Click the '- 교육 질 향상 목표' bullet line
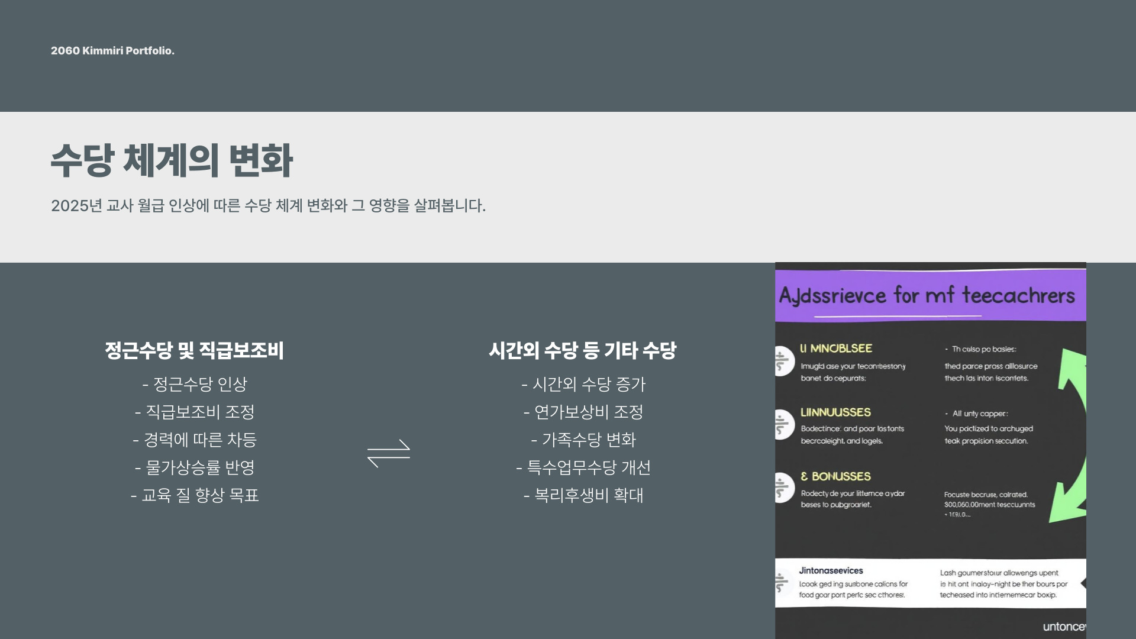 tap(195, 495)
